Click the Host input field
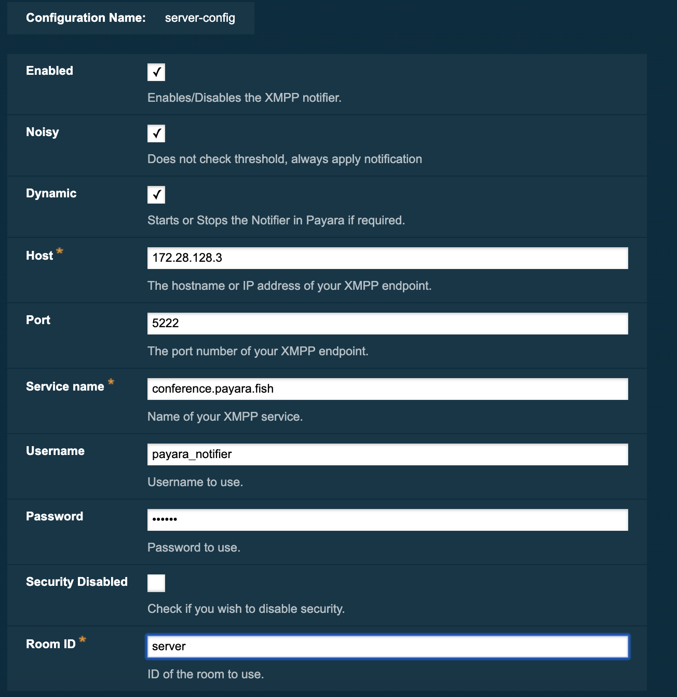This screenshot has height=697, width=677. click(x=388, y=257)
